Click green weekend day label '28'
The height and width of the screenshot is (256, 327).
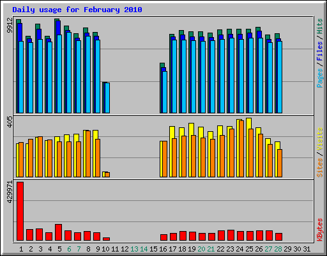[x=278, y=249]
